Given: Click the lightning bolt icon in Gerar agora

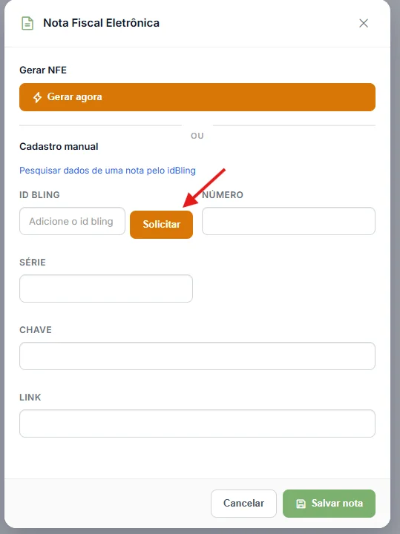Looking at the screenshot, I should point(37,97).
